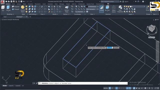Add new drawing tab with plus button

(30, 17)
